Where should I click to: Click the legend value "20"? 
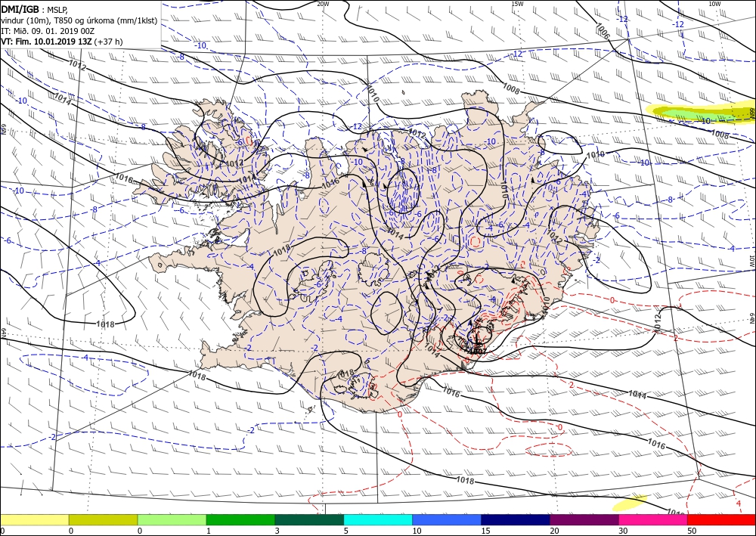(x=554, y=531)
